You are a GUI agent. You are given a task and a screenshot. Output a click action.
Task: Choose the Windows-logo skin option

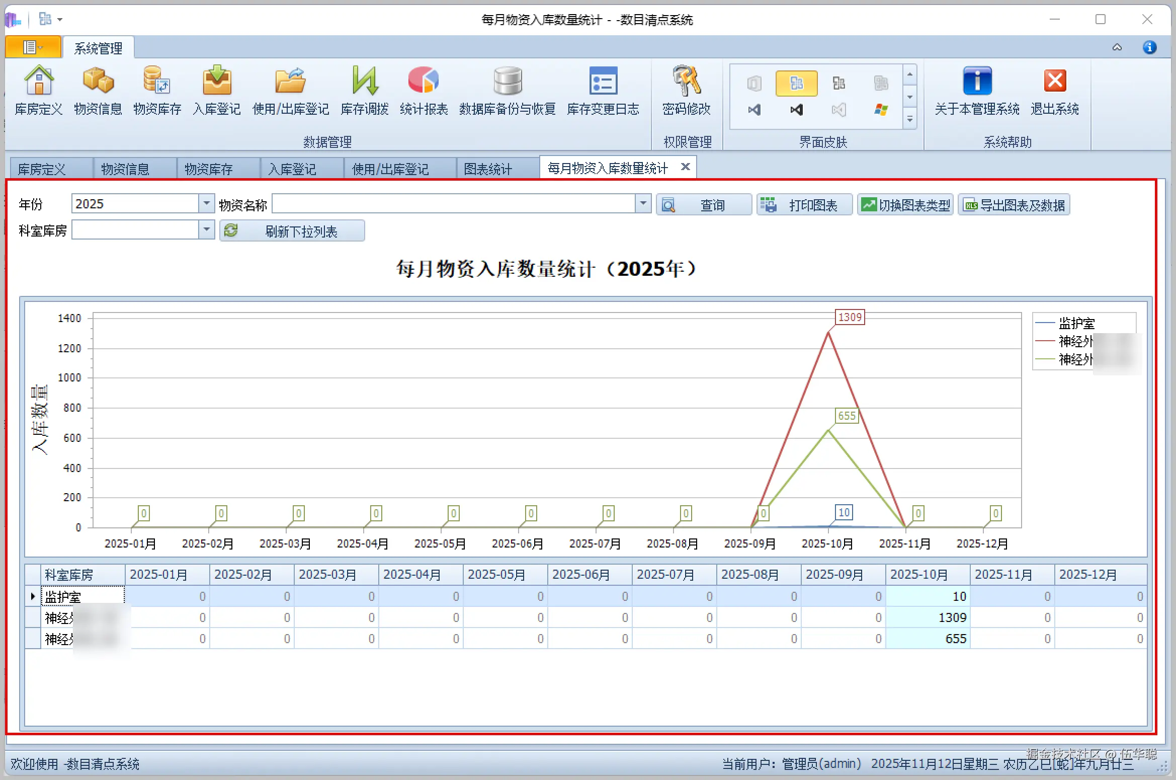881,109
